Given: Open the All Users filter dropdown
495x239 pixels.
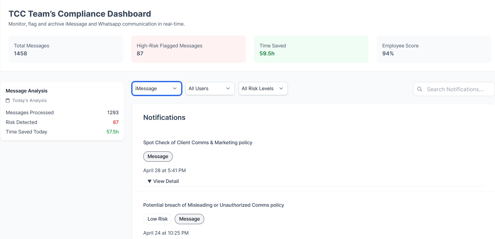Looking at the screenshot, I should [210, 88].
